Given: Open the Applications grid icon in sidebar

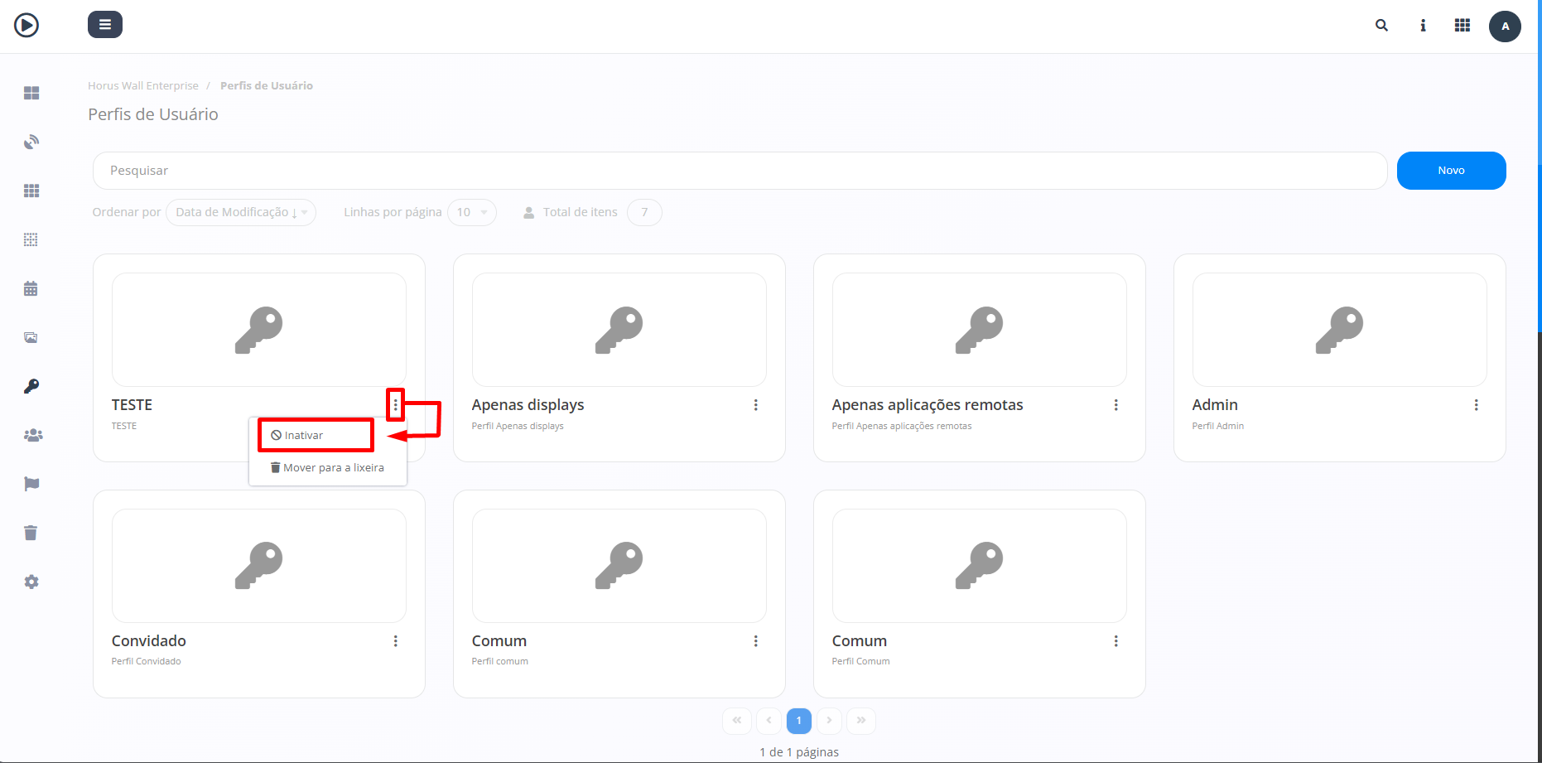Looking at the screenshot, I should [x=31, y=191].
